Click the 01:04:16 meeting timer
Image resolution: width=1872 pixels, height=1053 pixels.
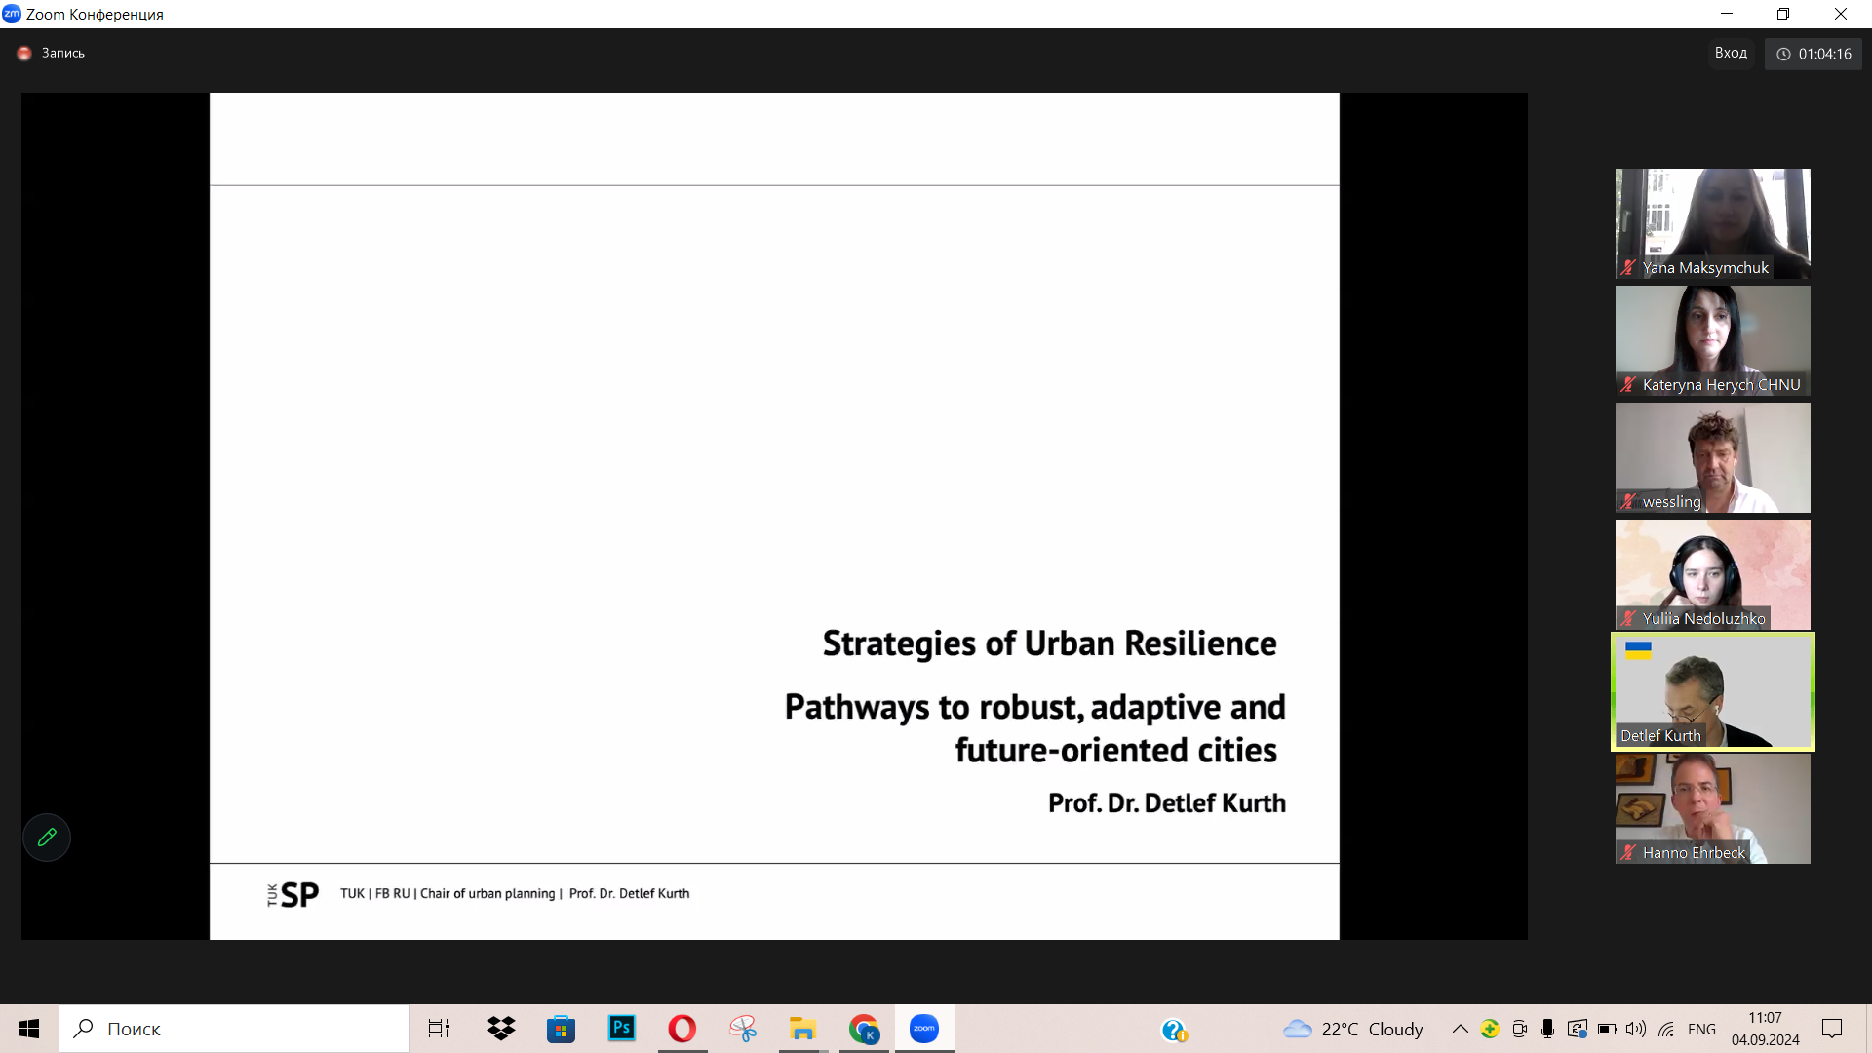(1813, 54)
